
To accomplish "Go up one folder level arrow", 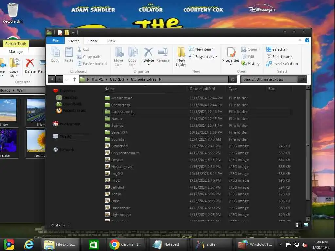I will click(x=74, y=79).
